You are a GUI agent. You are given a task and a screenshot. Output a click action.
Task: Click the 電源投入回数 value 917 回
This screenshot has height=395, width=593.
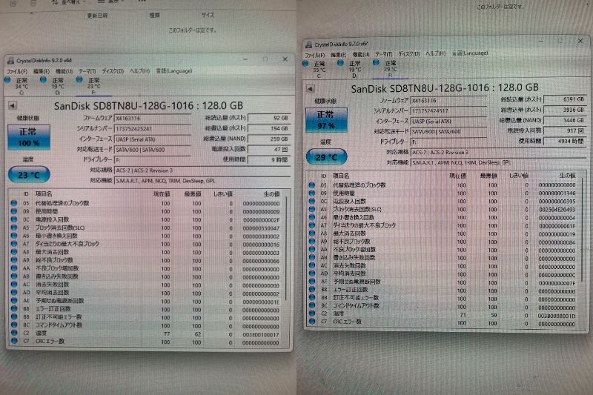(x=566, y=130)
